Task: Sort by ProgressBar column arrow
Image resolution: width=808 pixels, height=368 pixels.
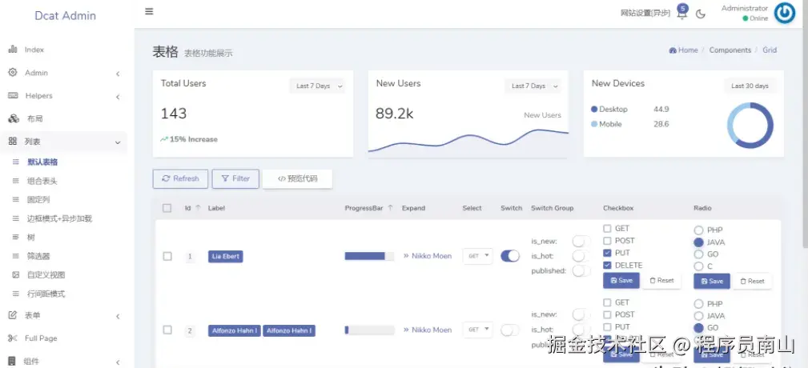Action: point(390,208)
